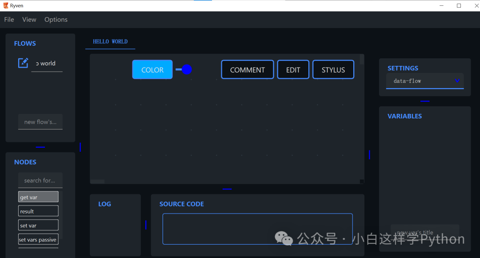Viewport: 480px width, 258px height.
Task: Click the FLOWS panel heading
Action: (x=25, y=44)
